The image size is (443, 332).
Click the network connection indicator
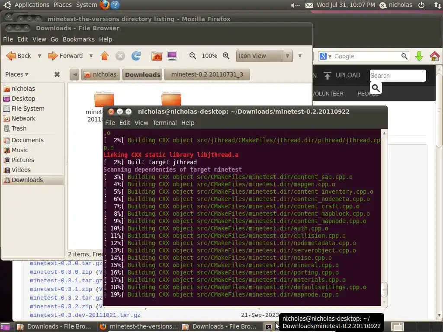pos(438,5)
